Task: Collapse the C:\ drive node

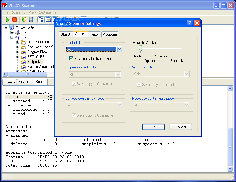Action: click(12, 37)
